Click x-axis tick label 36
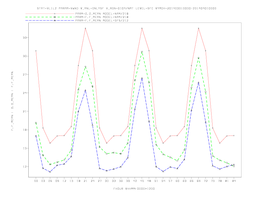This screenshot has width=255, height=197. point(121,181)
